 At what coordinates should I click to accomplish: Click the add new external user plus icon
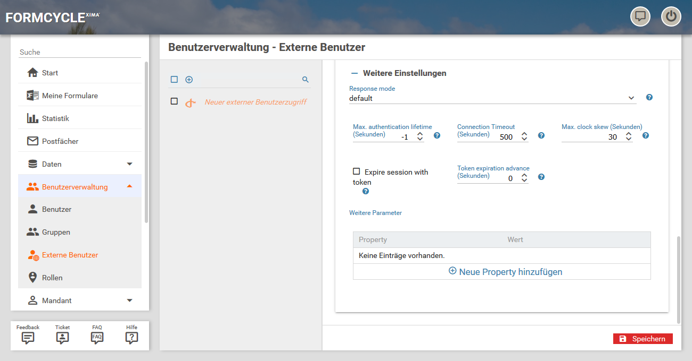pyautogui.click(x=189, y=80)
